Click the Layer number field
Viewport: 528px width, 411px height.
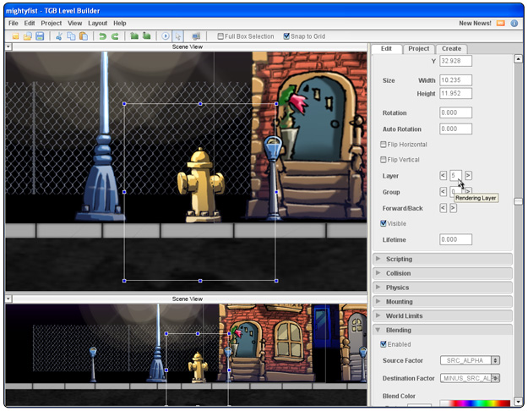[x=455, y=175]
